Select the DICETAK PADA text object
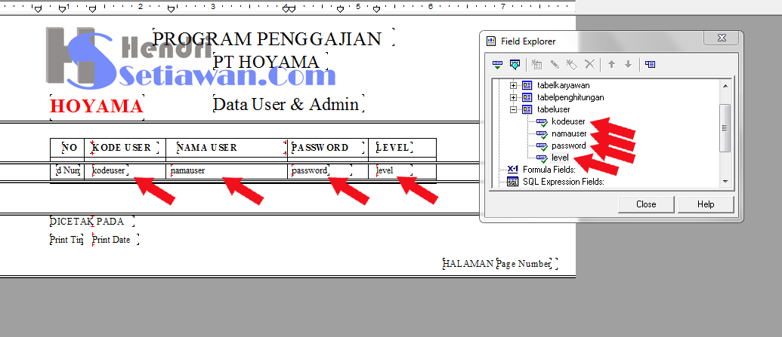782x337 pixels. click(91, 222)
